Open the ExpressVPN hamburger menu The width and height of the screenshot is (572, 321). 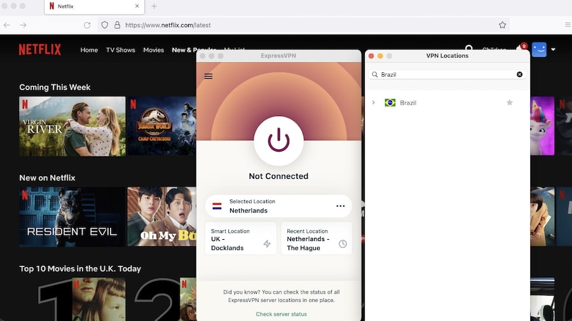[x=208, y=76]
